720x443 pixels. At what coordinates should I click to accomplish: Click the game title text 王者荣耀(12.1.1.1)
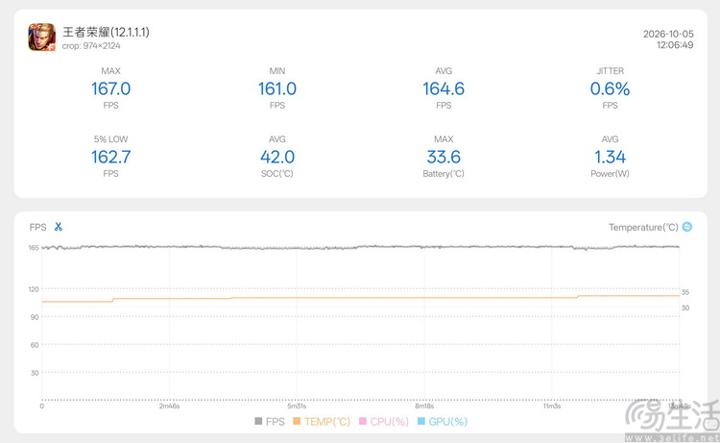point(106,32)
